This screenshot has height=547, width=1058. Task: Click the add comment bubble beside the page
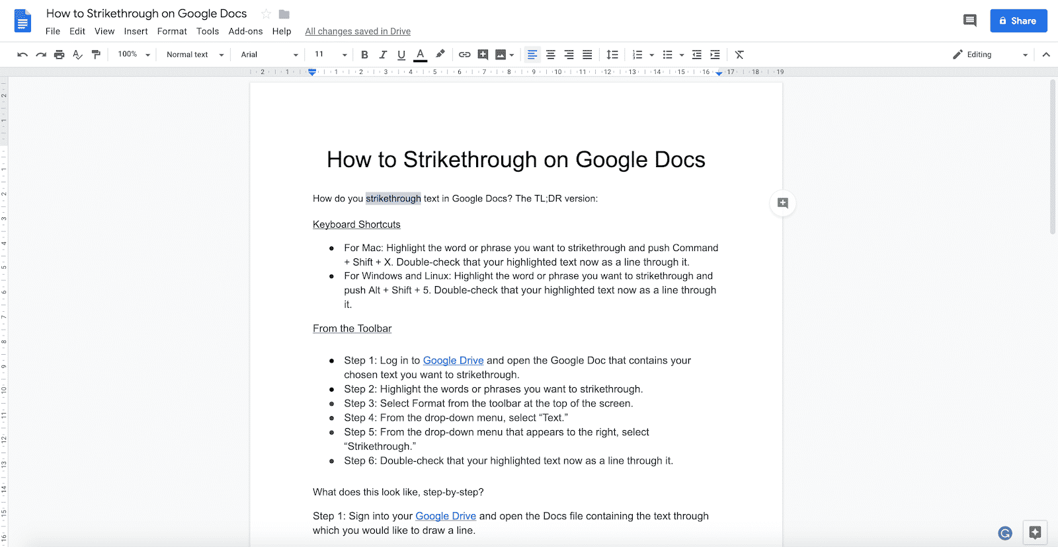(783, 203)
